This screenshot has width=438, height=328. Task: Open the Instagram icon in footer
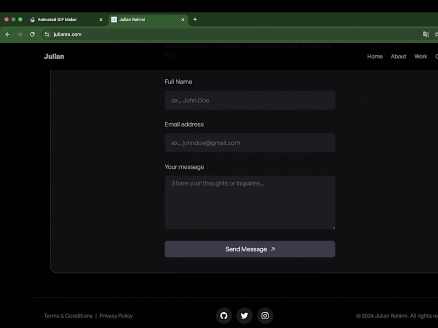(x=265, y=315)
